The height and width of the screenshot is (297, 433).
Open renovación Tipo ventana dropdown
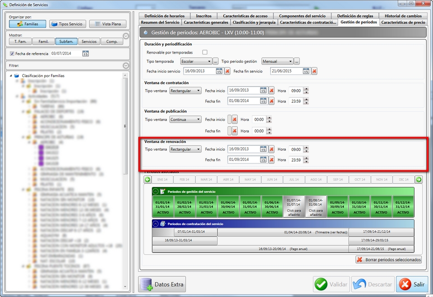185,149
